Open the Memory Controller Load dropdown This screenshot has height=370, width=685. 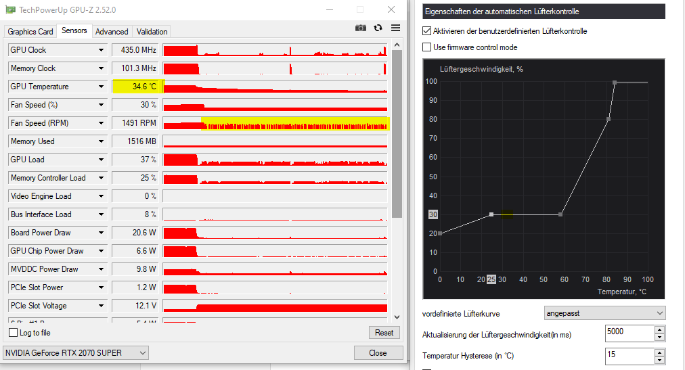(x=101, y=178)
